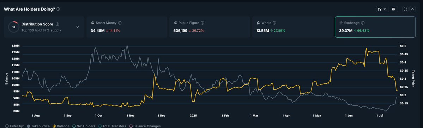Image resolution: width=423 pixels, height=128 pixels.
Task: Expand the Distribution Score chevron
Action: 78,27
